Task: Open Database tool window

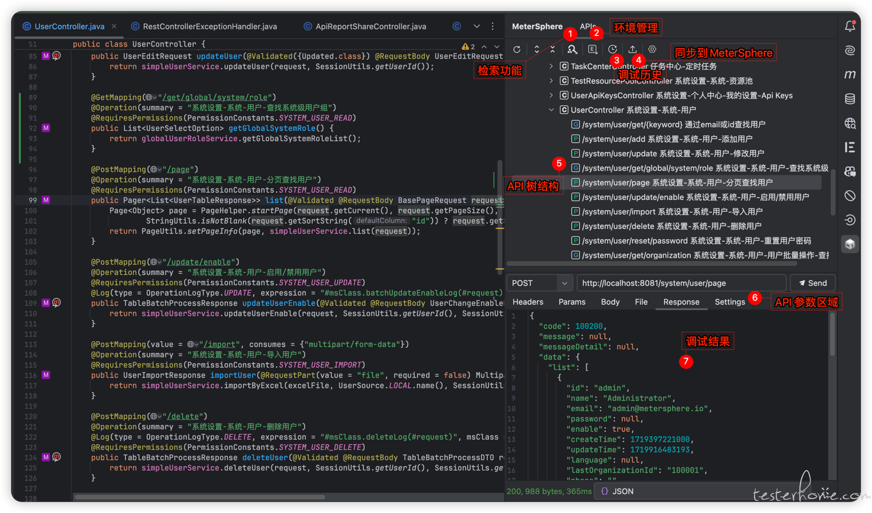Action: pyautogui.click(x=850, y=99)
